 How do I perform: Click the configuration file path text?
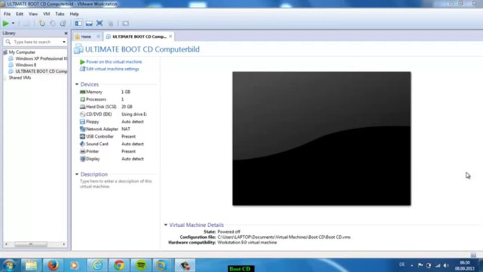(x=284, y=237)
